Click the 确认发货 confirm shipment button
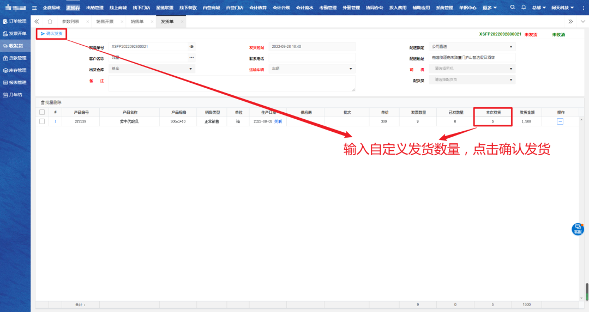This screenshot has height=312, width=589. point(52,34)
